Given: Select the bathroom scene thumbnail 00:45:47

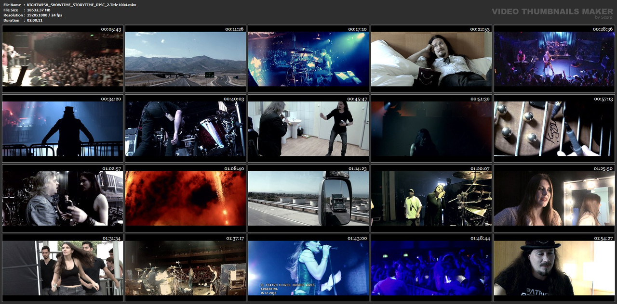Looking at the screenshot, I should [x=308, y=128].
